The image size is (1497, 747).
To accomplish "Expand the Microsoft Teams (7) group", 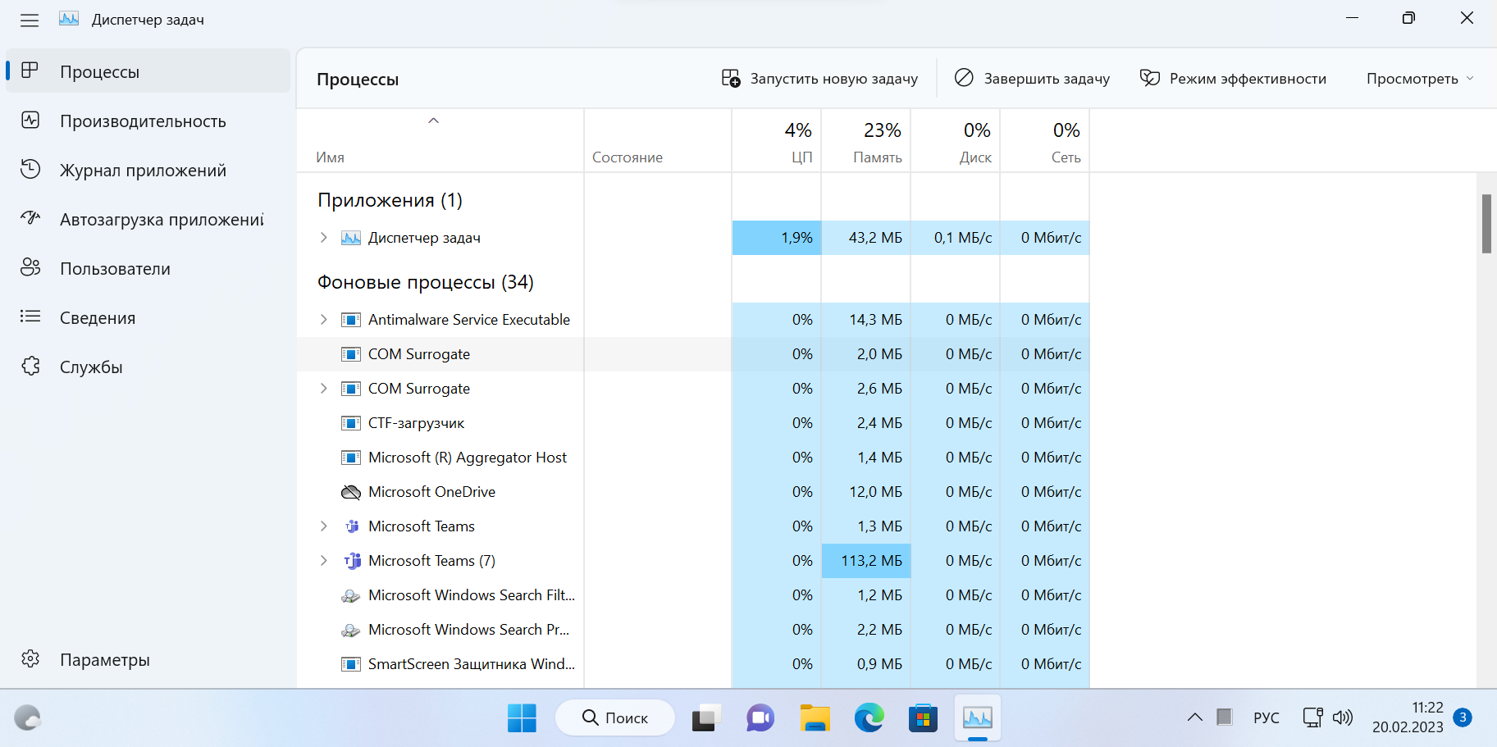I will [x=324, y=561].
